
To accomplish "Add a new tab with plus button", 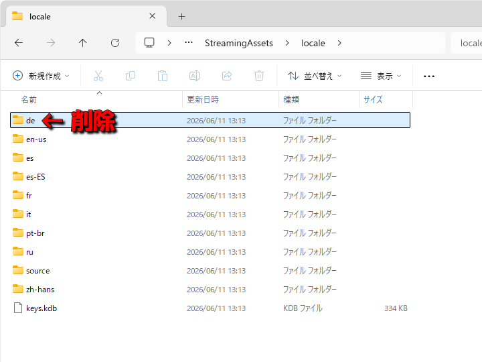I will pos(181,16).
